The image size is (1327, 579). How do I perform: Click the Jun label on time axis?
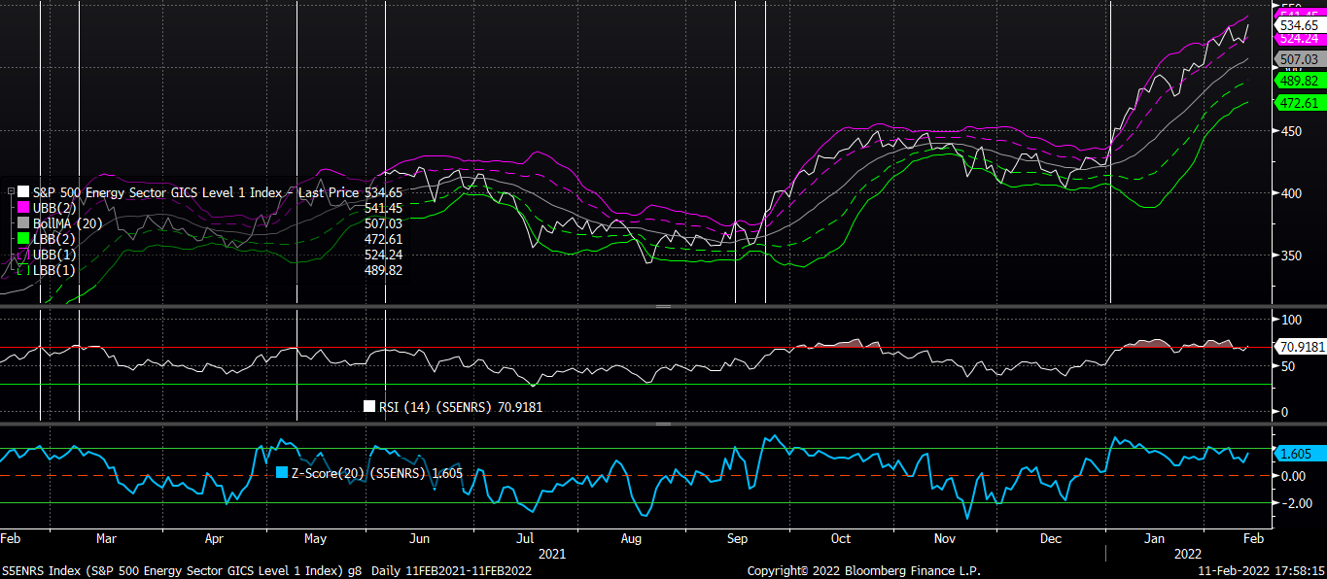tap(421, 538)
